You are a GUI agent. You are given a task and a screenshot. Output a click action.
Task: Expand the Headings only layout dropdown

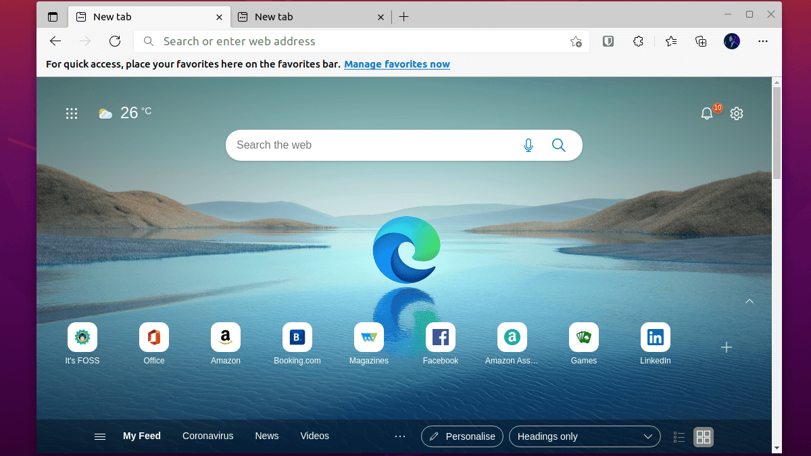pos(585,436)
